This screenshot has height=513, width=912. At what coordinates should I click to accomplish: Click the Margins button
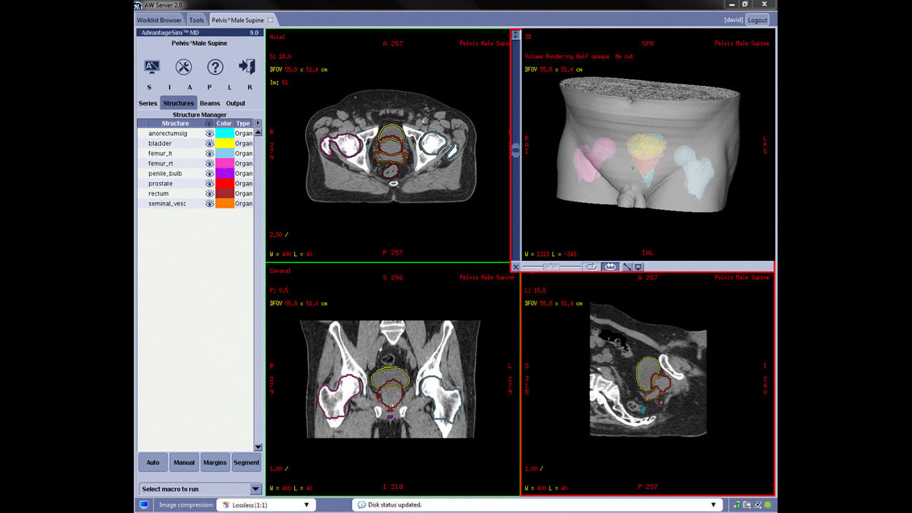click(x=214, y=462)
